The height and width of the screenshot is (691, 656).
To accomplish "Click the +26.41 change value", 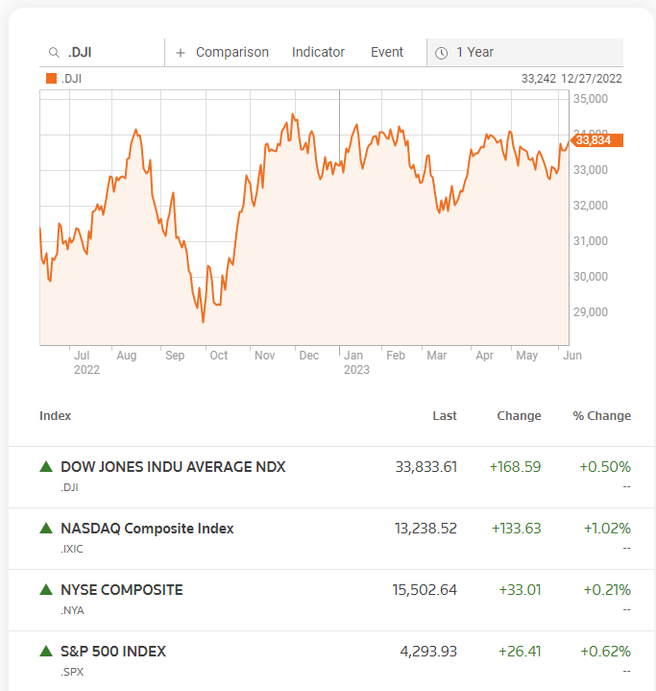I will [520, 652].
